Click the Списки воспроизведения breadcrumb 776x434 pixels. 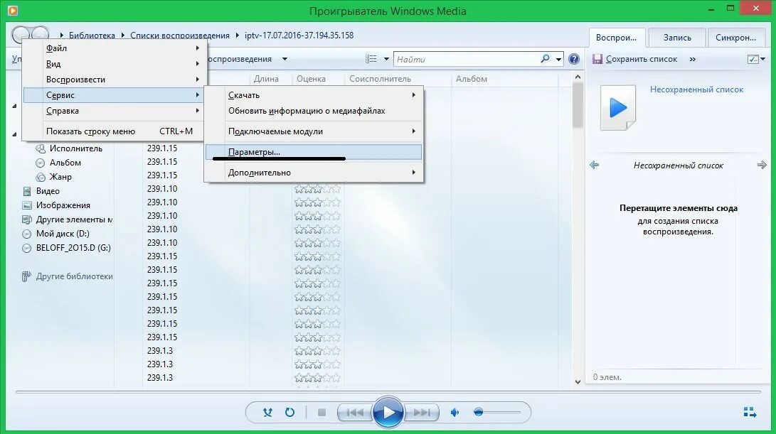(x=180, y=36)
